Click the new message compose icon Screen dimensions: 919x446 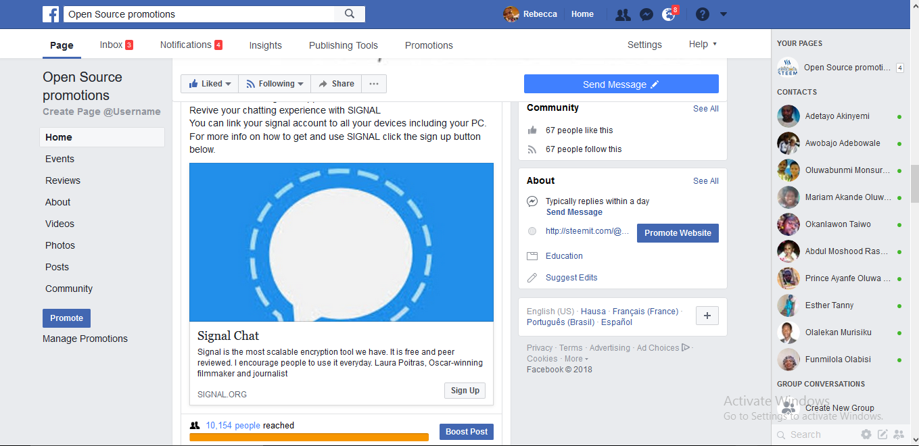tap(882, 435)
